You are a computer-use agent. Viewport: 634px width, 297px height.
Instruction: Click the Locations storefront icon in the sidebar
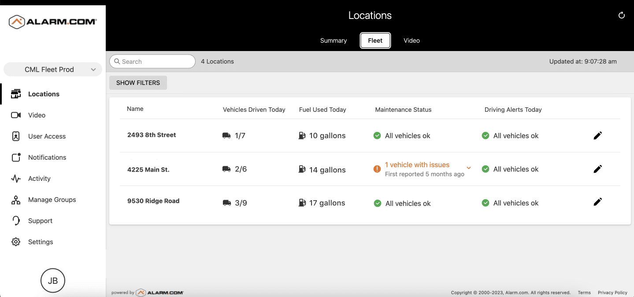(16, 94)
